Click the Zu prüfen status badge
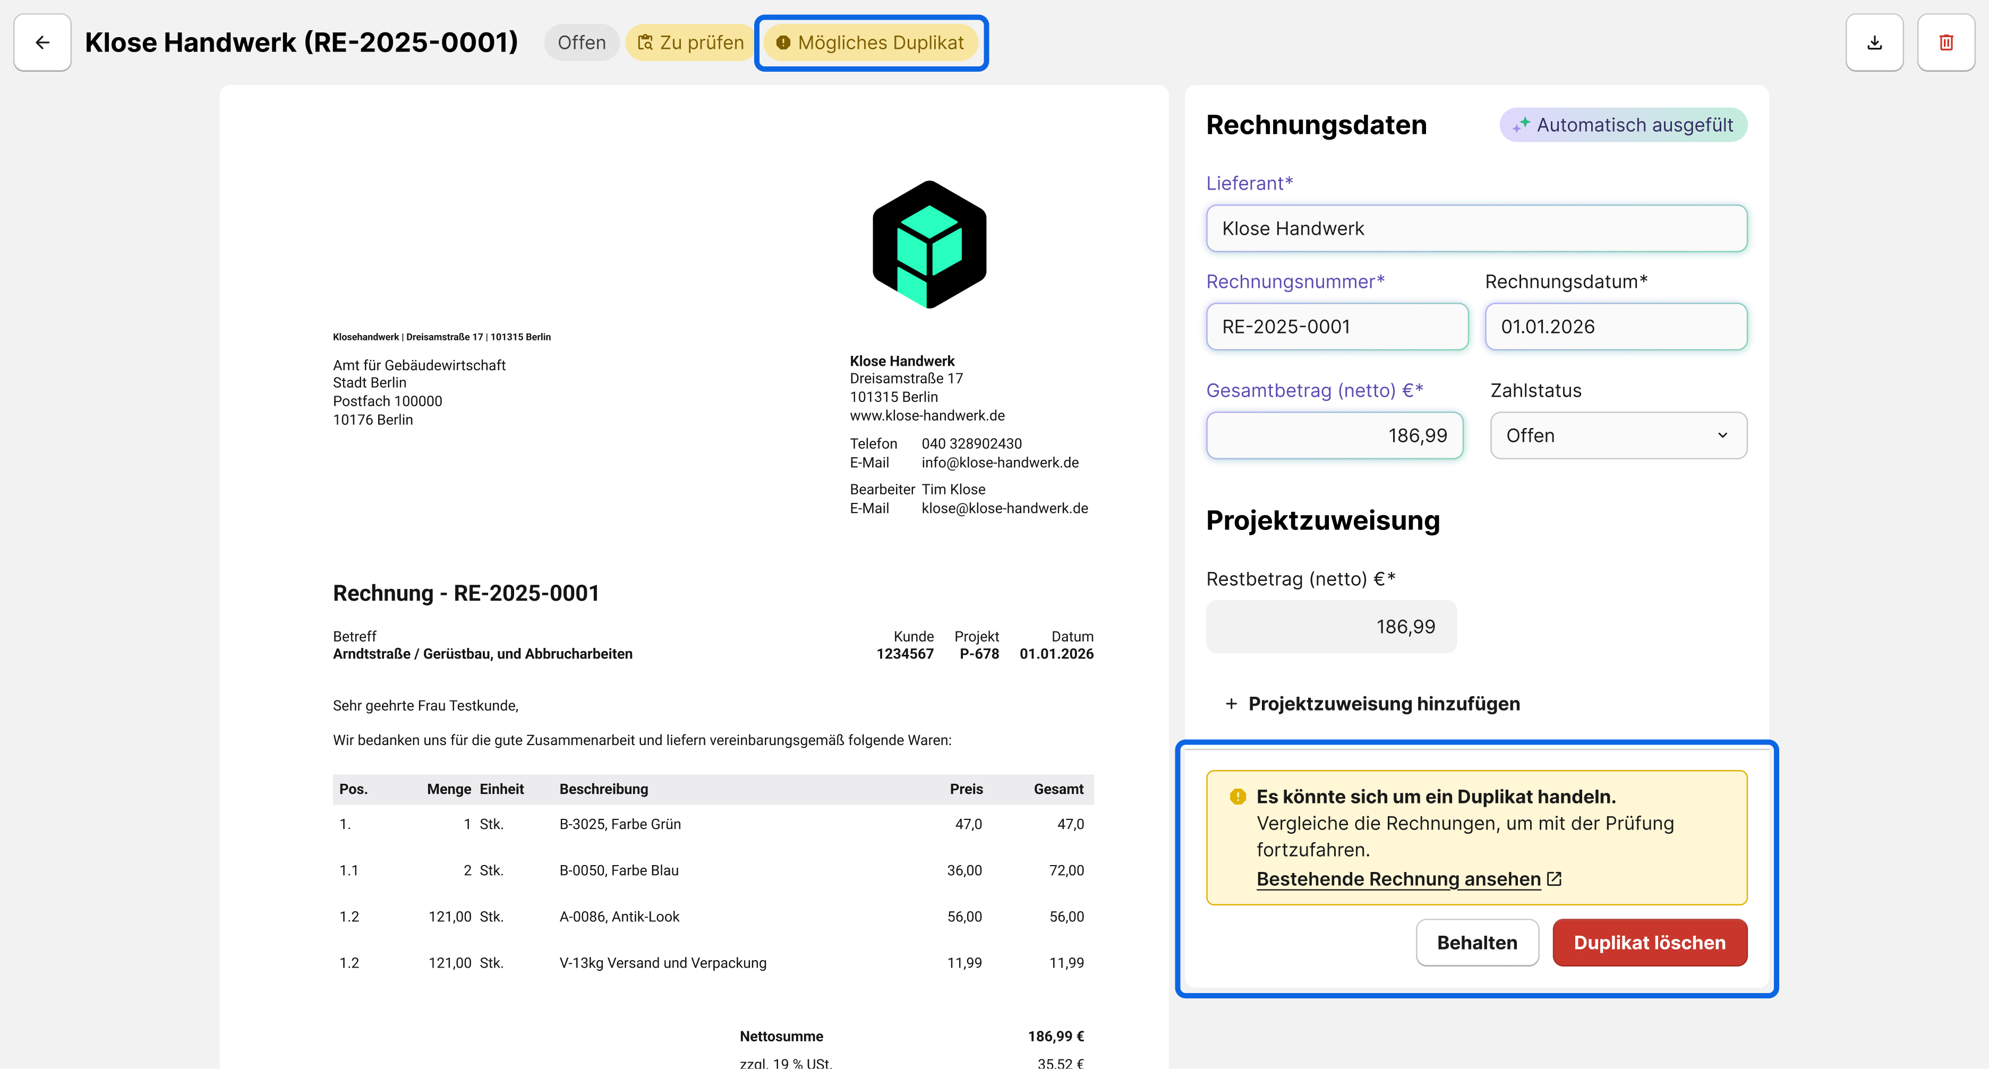This screenshot has height=1069, width=1989. pos(690,42)
